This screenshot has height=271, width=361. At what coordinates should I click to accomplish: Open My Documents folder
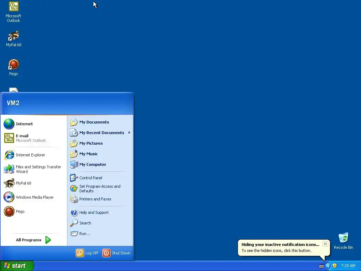point(100,122)
